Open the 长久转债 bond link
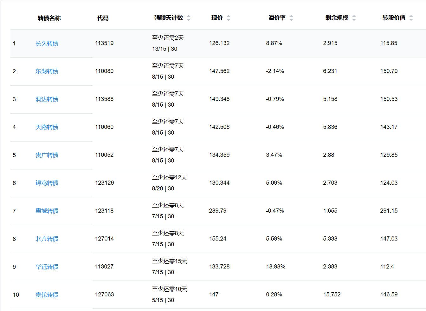The height and width of the screenshot is (311, 426). point(47,43)
